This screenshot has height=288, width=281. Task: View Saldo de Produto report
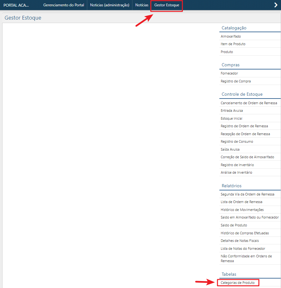(x=234, y=225)
